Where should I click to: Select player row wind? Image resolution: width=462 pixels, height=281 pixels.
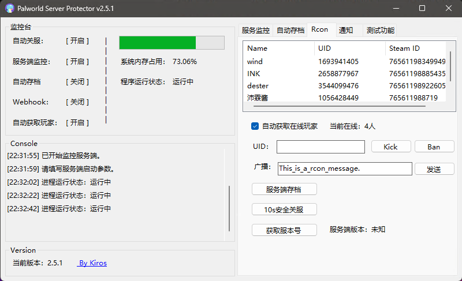(x=346, y=62)
